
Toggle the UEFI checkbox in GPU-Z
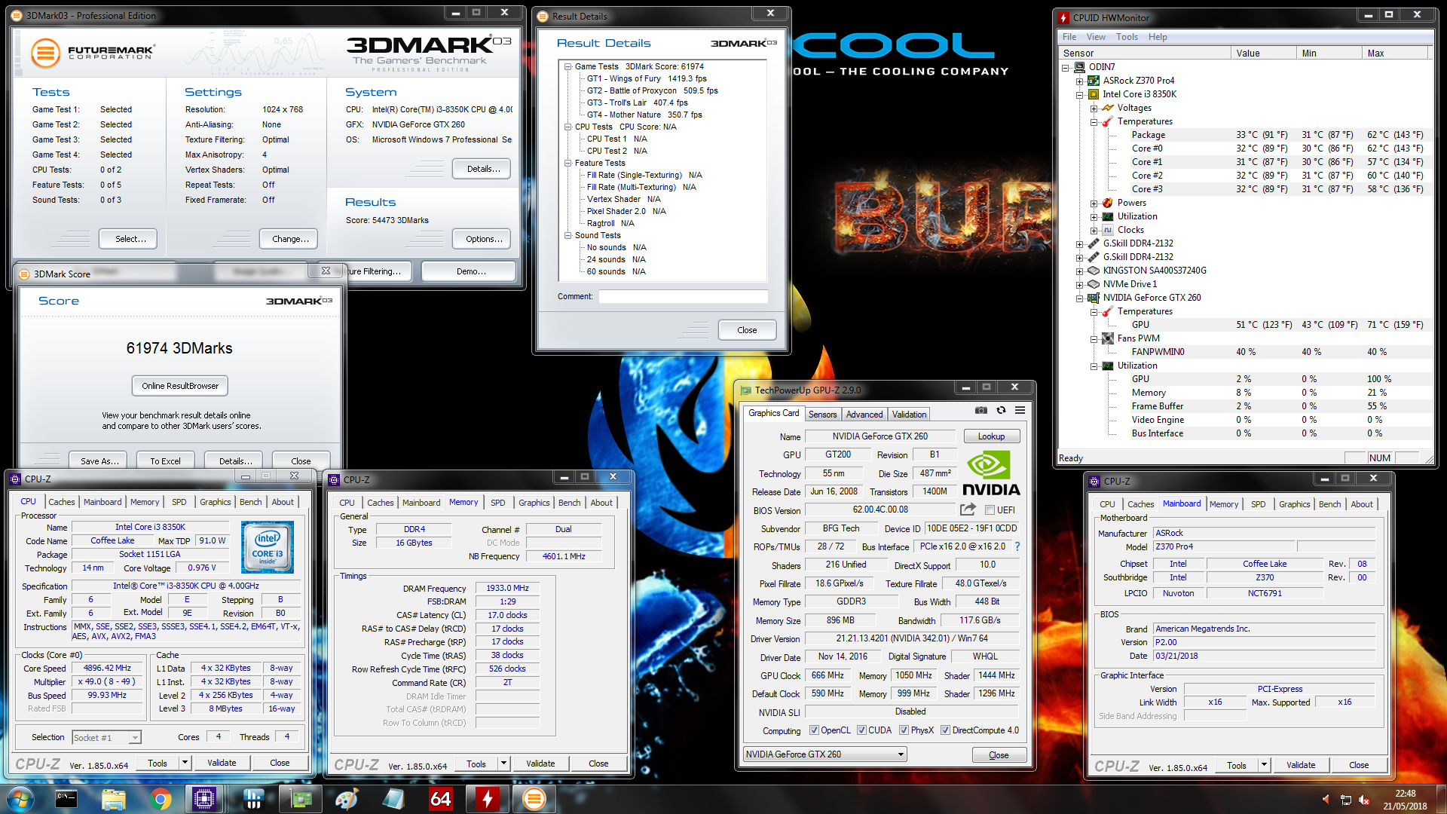(990, 510)
